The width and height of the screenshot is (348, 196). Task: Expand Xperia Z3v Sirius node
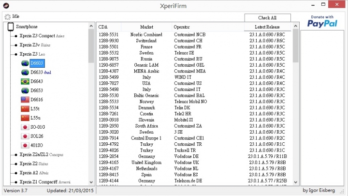tap(16, 45)
